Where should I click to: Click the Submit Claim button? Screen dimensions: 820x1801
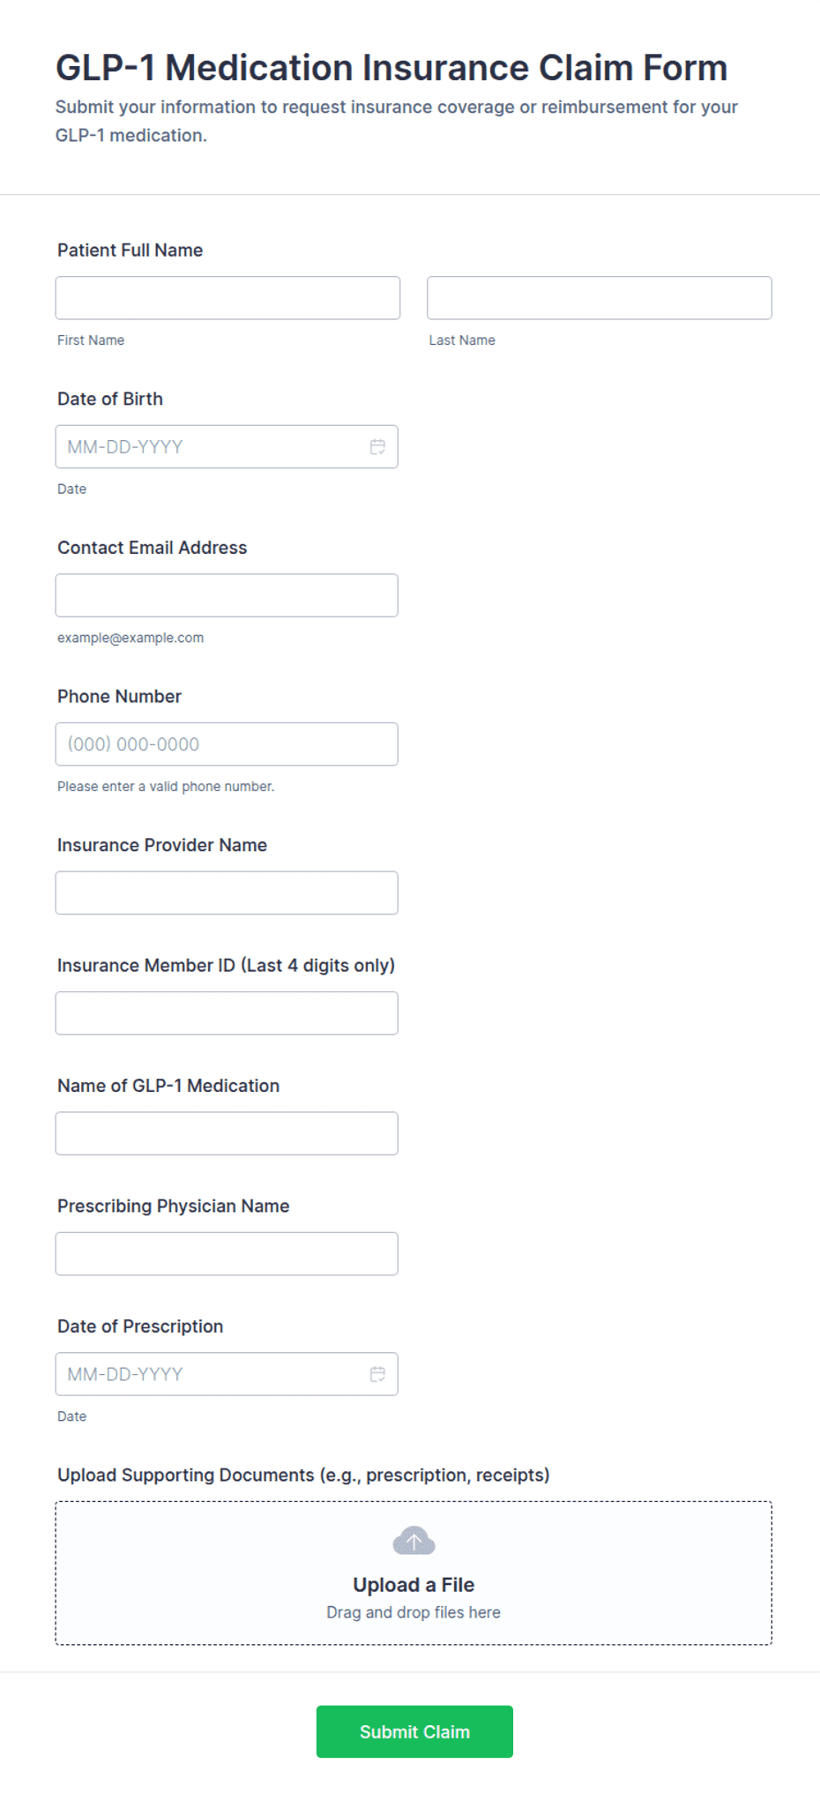414,1731
